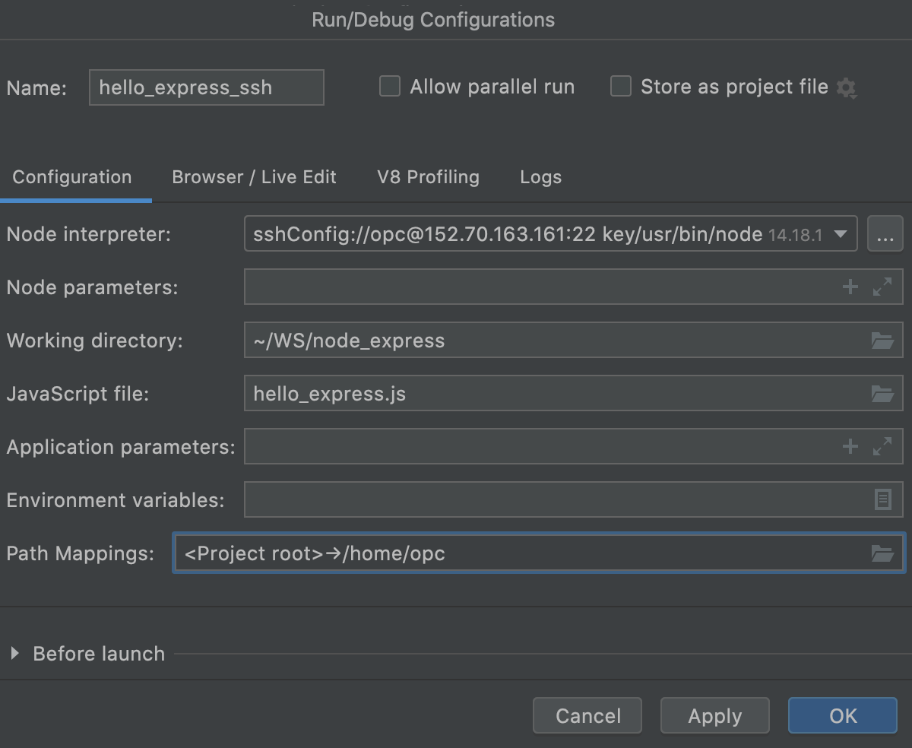The image size is (912, 748).
Task: Click folder icon next to Path Mappings
Action: coord(882,553)
